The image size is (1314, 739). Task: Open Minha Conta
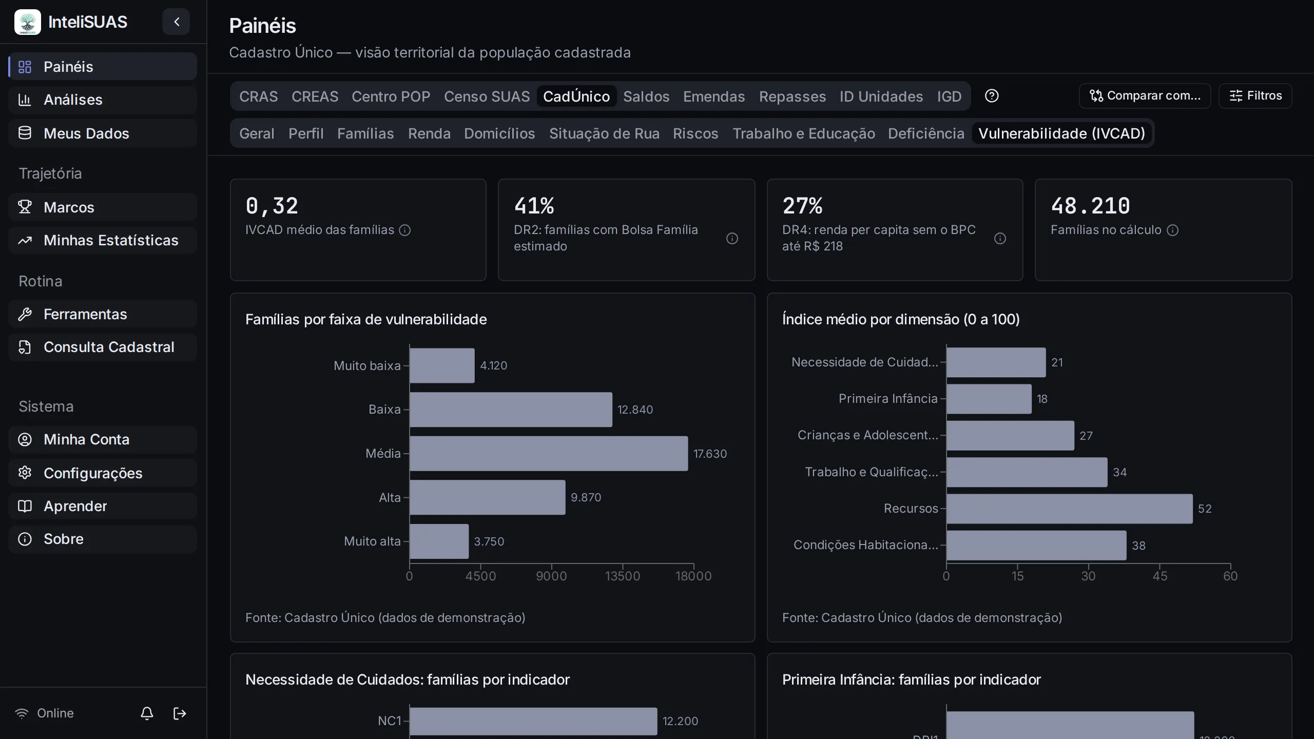[x=103, y=439]
